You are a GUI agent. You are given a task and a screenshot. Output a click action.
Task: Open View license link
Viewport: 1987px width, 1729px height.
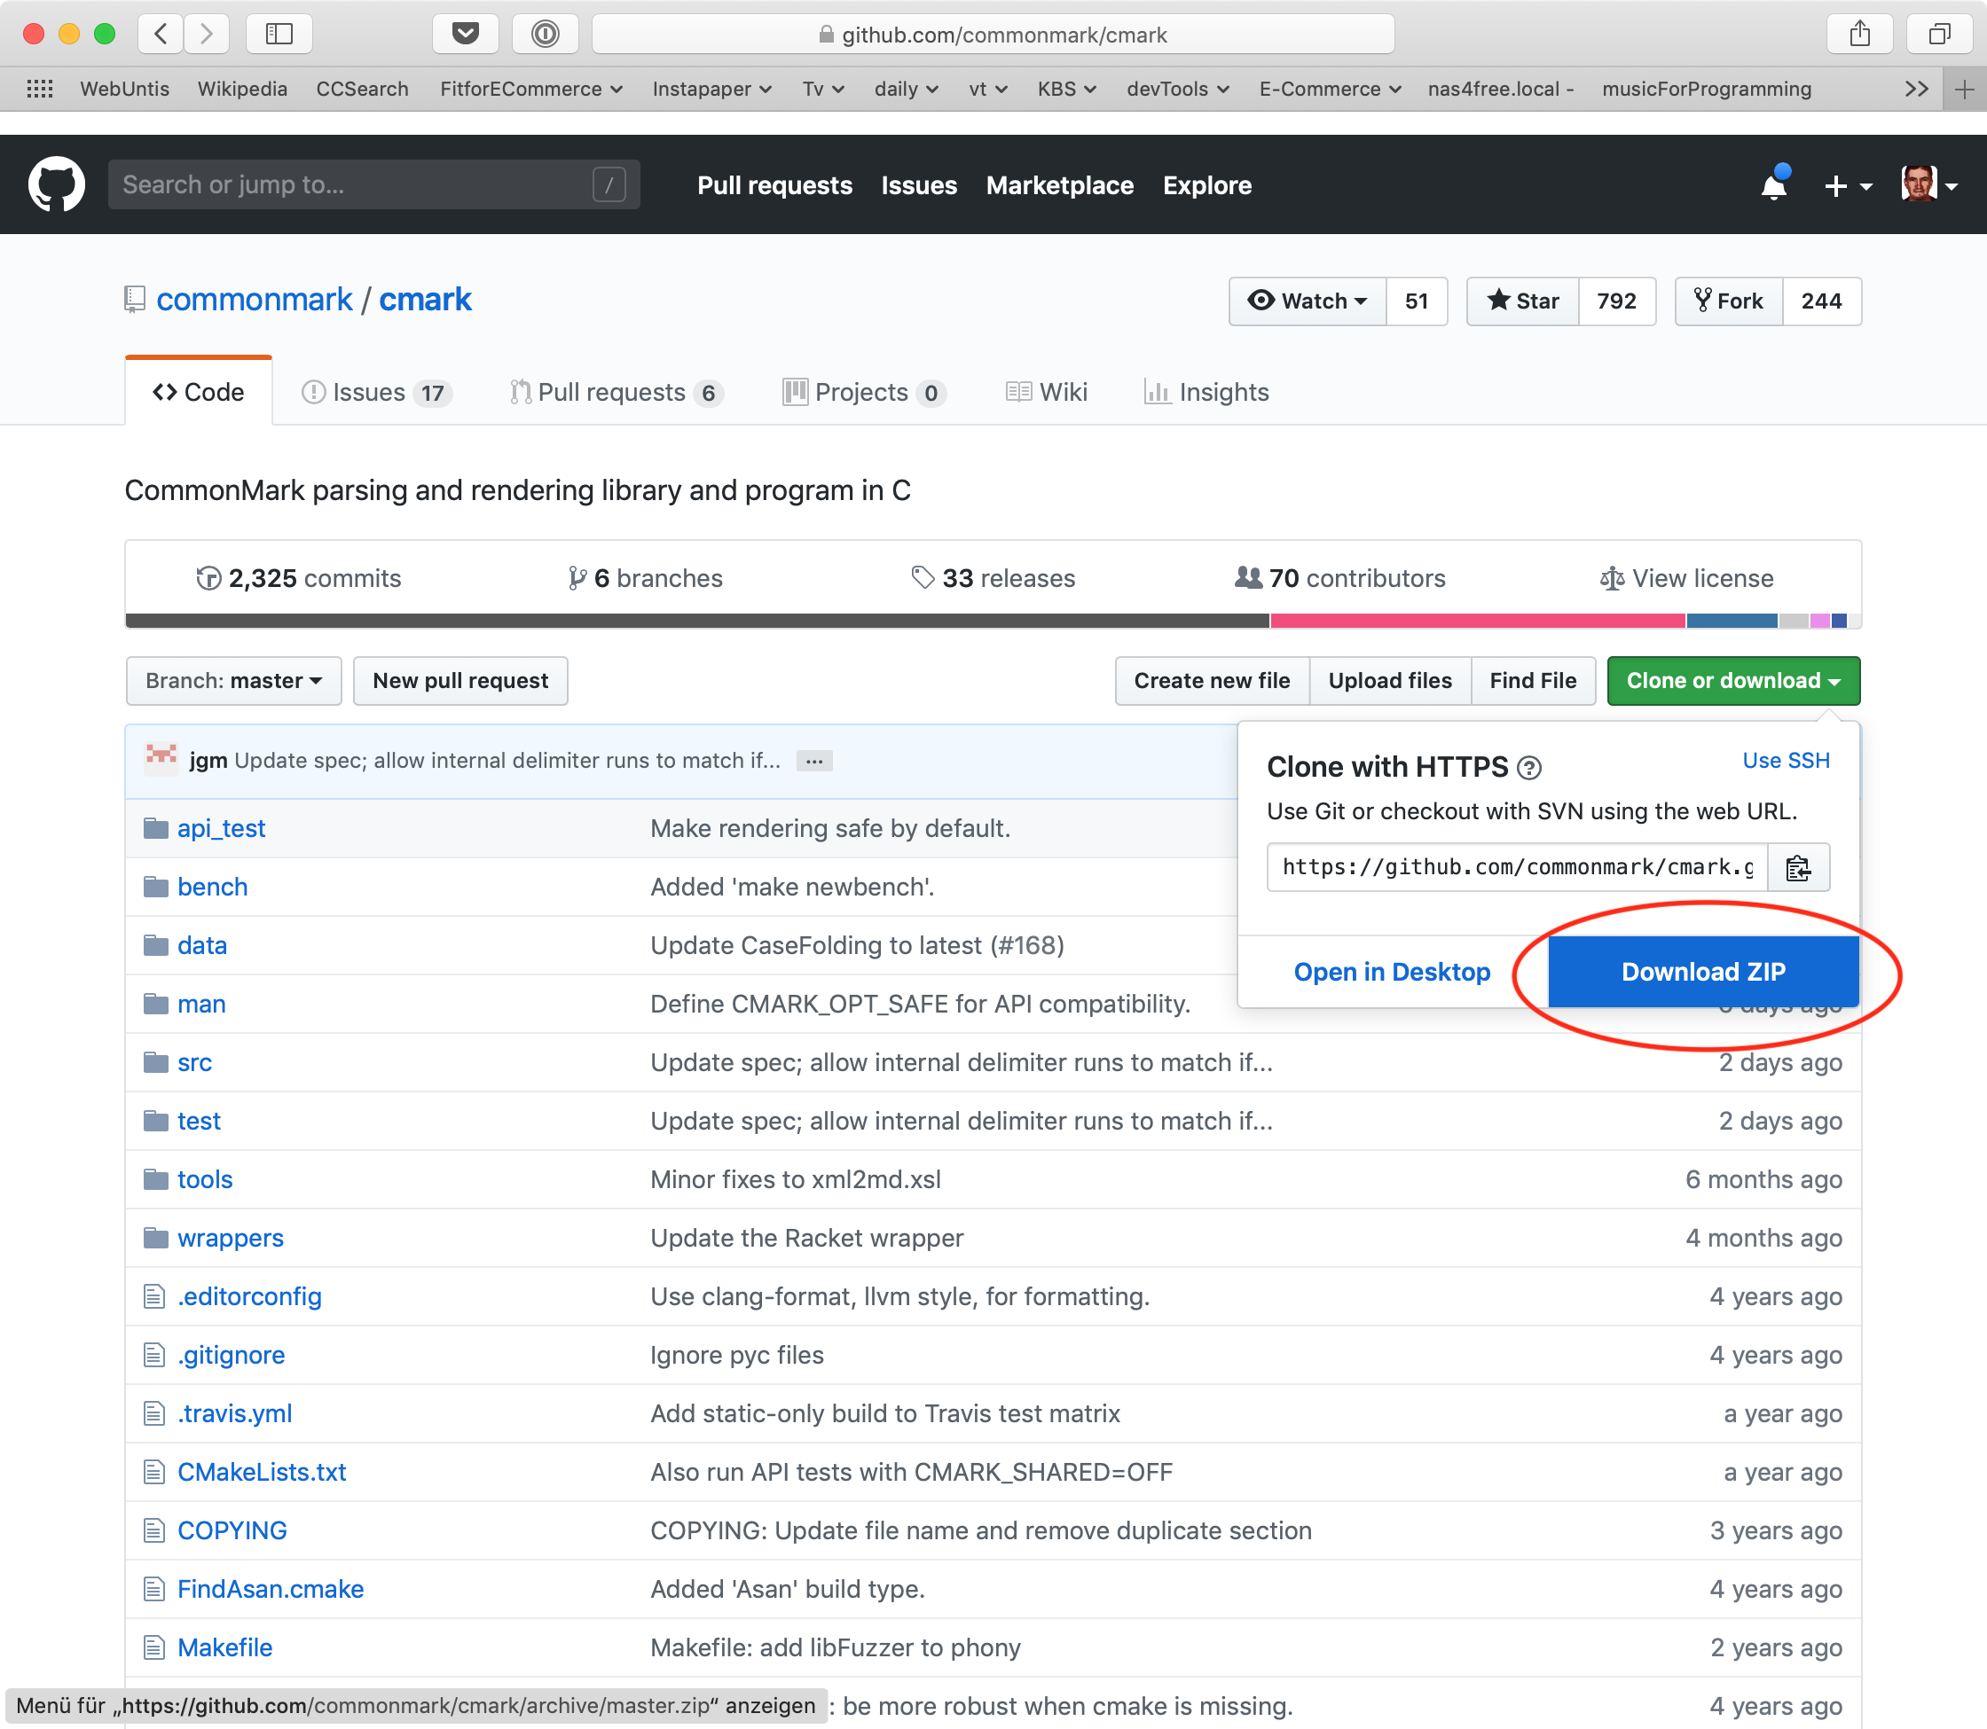[x=1687, y=578]
